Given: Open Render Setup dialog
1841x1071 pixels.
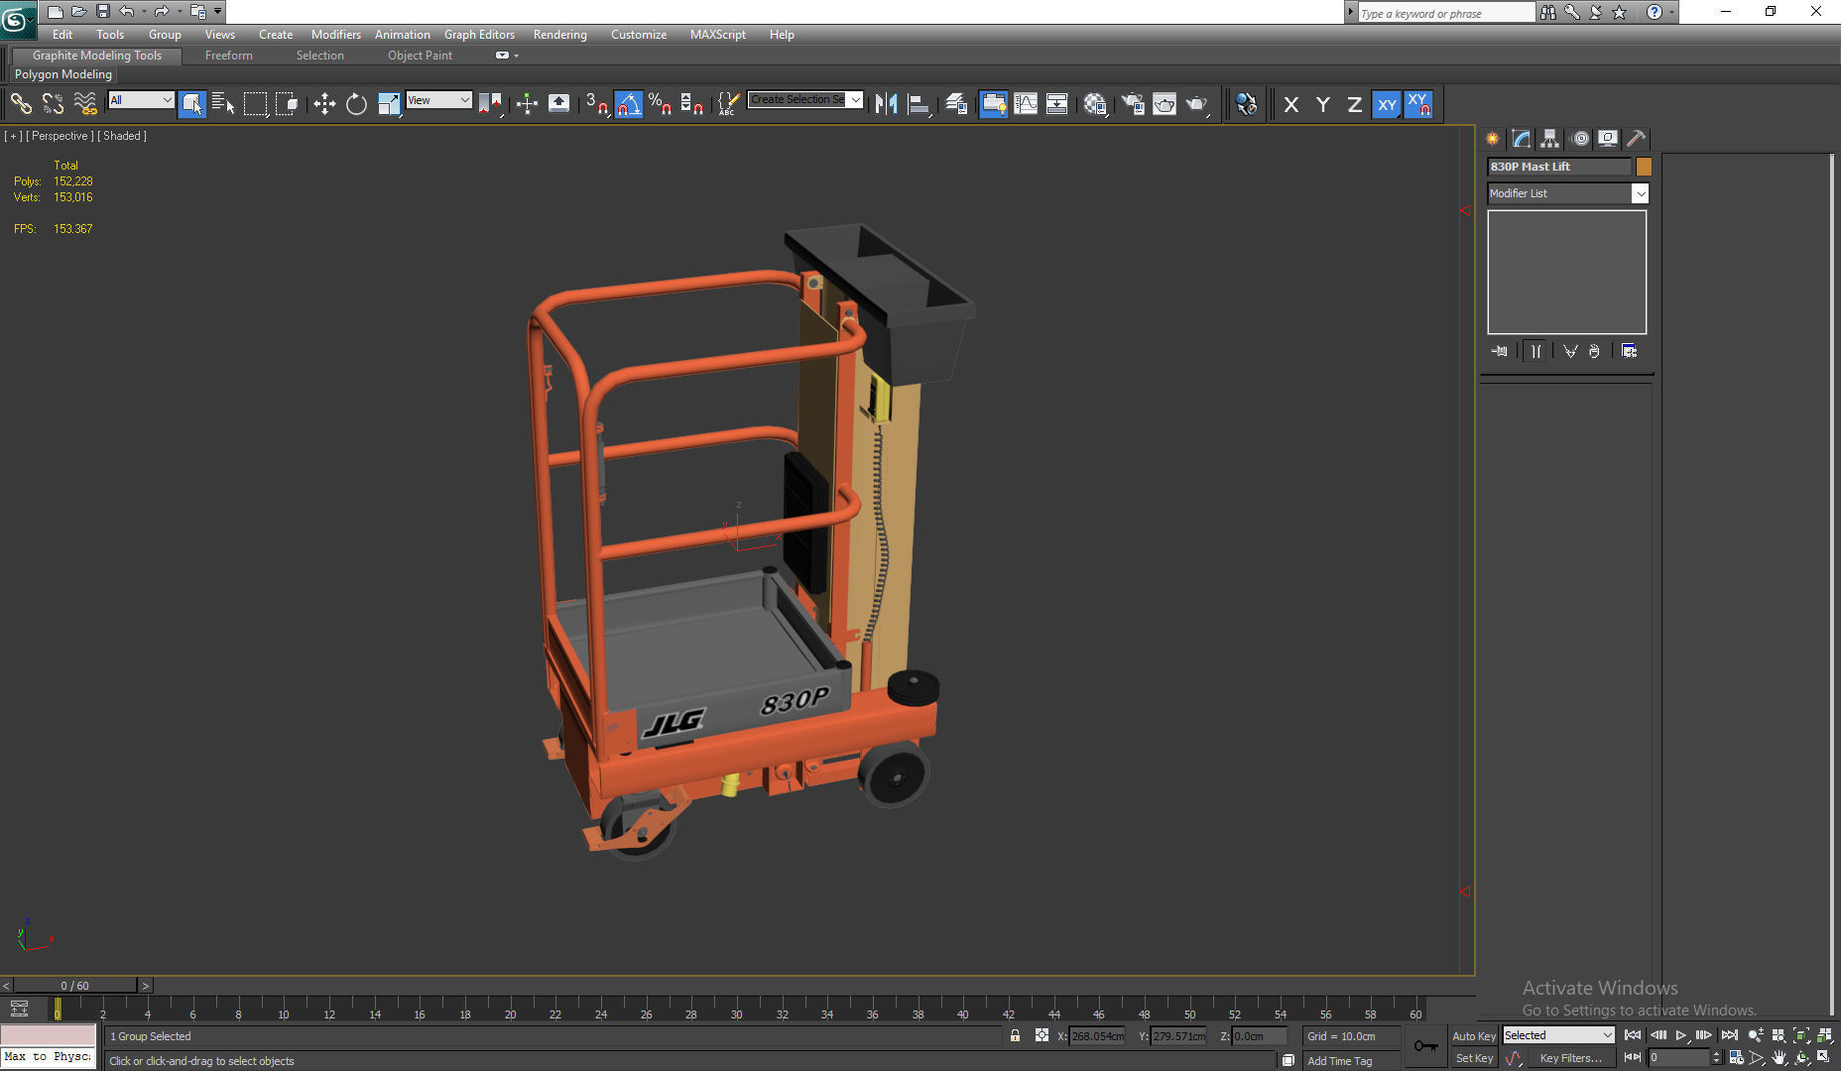Looking at the screenshot, I should pos(1132,103).
